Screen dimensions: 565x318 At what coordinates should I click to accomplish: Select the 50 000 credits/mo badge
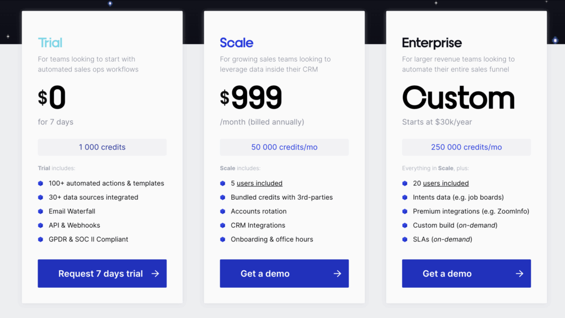click(284, 147)
